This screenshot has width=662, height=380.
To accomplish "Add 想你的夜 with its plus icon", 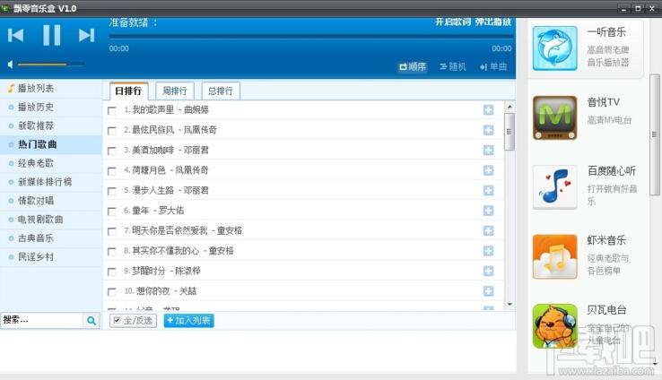I will (x=489, y=291).
